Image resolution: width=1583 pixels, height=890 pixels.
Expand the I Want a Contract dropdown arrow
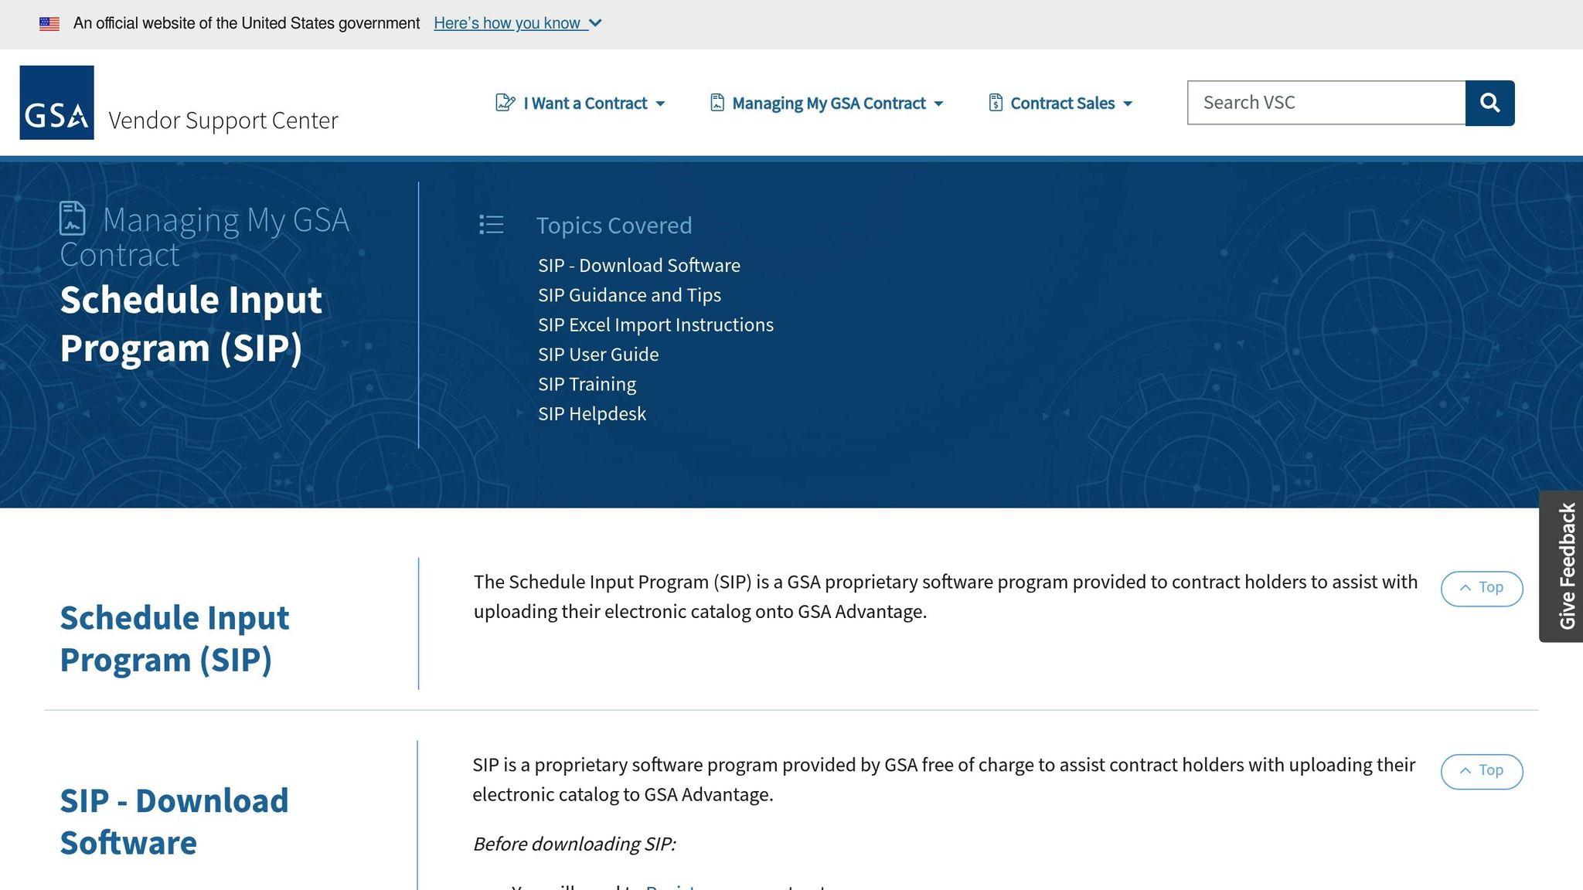pos(660,104)
